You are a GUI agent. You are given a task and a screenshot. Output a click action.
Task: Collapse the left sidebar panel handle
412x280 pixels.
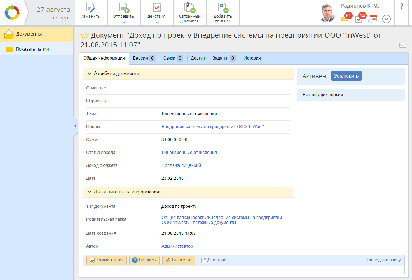(75, 126)
